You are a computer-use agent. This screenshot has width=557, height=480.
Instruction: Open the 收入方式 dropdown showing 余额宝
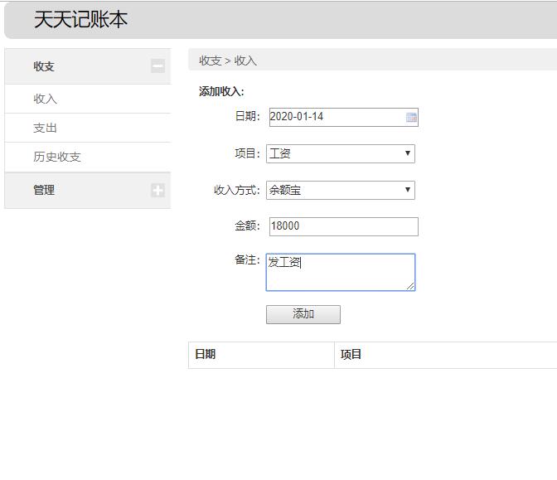(x=341, y=190)
